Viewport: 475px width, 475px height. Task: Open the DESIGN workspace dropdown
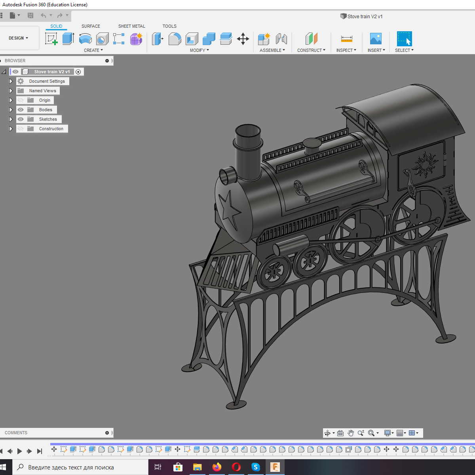pos(19,38)
